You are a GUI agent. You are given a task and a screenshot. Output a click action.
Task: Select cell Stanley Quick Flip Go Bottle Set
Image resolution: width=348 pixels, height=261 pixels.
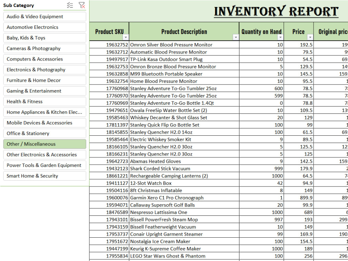[184, 125]
